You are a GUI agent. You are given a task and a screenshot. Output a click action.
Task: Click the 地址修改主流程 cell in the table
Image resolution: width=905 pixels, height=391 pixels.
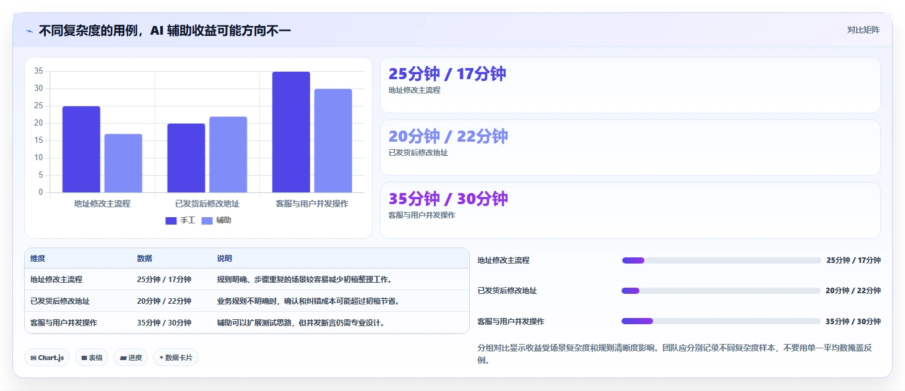pyautogui.click(x=56, y=280)
